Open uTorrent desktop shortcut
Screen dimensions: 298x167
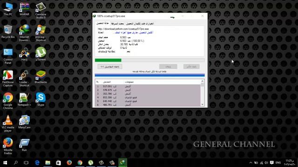41,54
